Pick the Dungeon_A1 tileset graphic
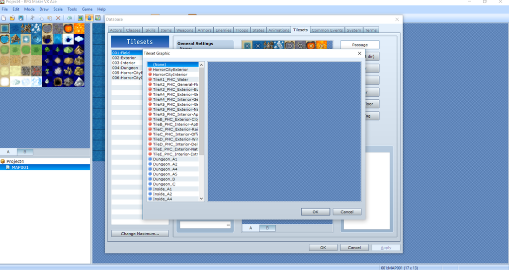Image resolution: width=509 pixels, height=270 pixels. pyautogui.click(x=165, y=159)
